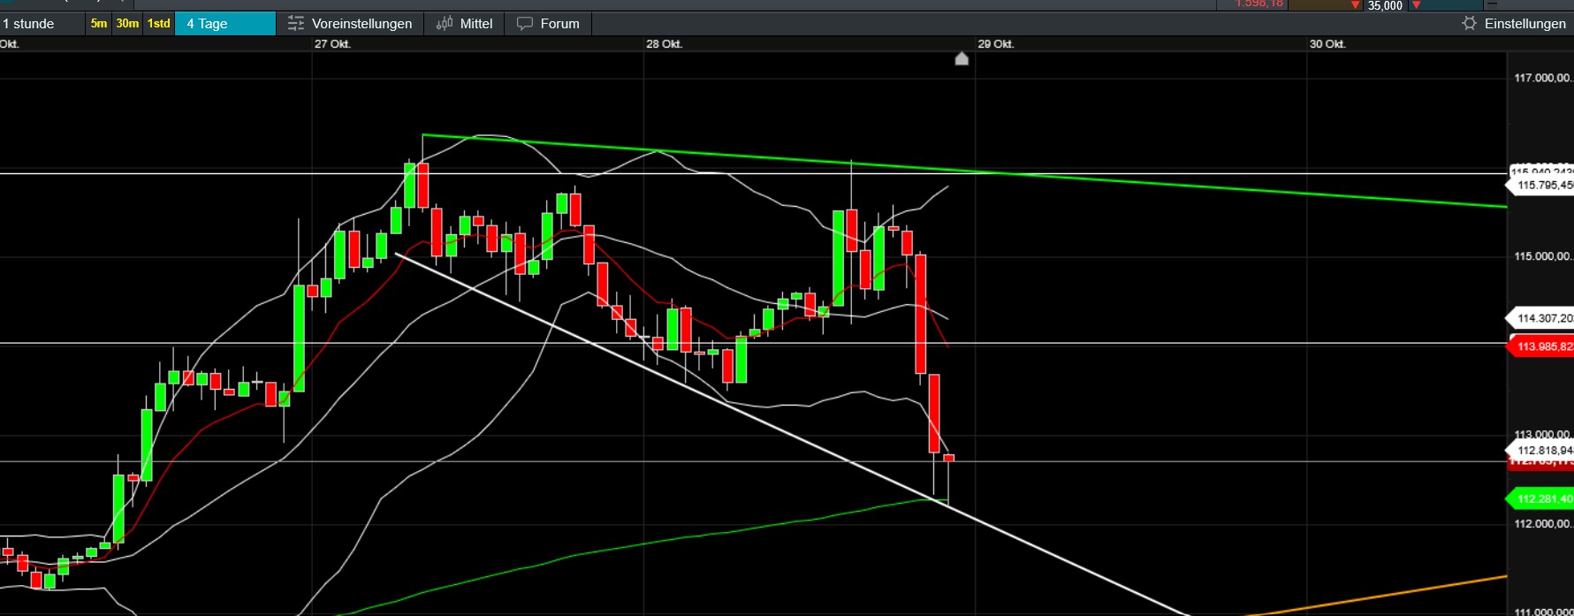Image resolution: width=1574 pixels, height=616 pixels.
Task: Open the Forum tab
Action: 559,24
